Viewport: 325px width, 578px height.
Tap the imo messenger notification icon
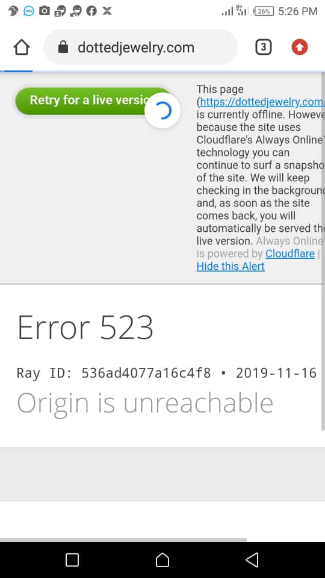[x=28, y=11]
